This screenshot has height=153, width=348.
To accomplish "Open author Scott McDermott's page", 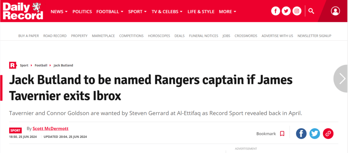I will [x=50, y=129].
